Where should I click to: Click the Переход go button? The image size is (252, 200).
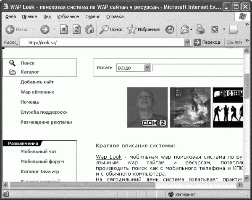[207, 43]
